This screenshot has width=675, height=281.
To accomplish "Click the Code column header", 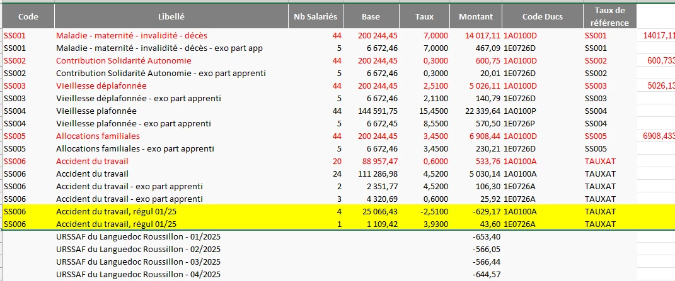I will (x=27, y=16).
